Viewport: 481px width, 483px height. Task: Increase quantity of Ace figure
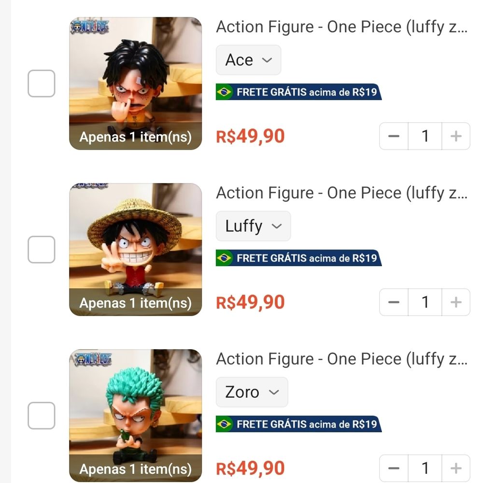click(x=455, y=136)
